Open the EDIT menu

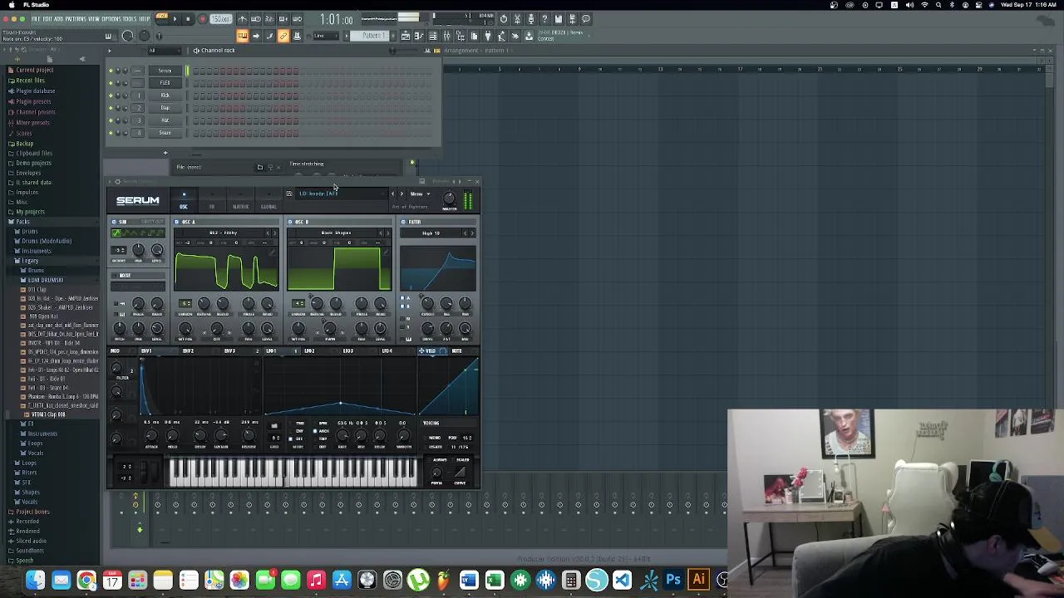[48, 18]
